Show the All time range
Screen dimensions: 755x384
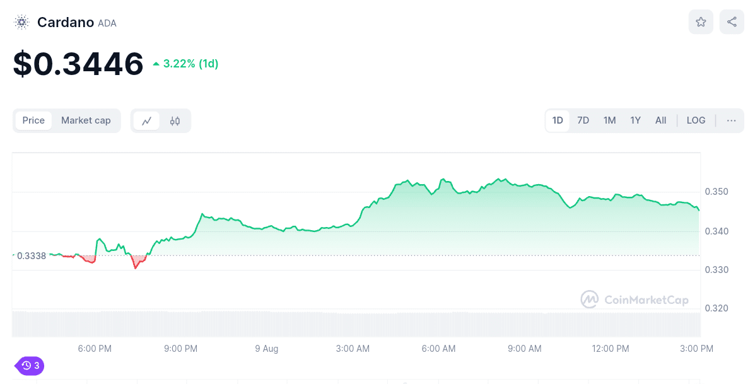(x=660, y=120)
